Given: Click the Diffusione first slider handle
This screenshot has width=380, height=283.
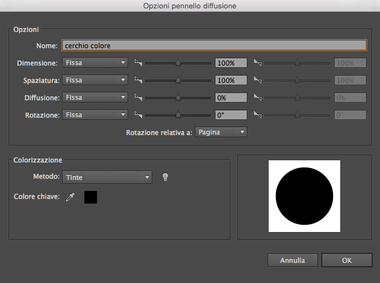Looking at the screenshot, I should click(x=178, y=97).
